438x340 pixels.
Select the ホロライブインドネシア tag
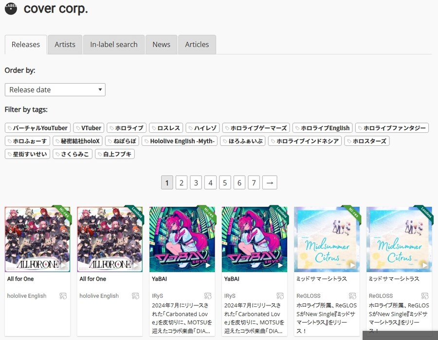point(305,141)
